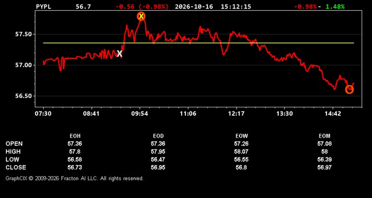Click the 56.50 y-axis label
This screenshot has width=372, height=198.
[23, 96]
